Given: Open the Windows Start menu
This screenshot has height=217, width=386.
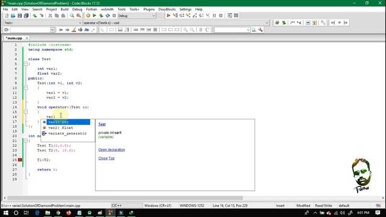Looking at the screenshot, I should point(5,213).
